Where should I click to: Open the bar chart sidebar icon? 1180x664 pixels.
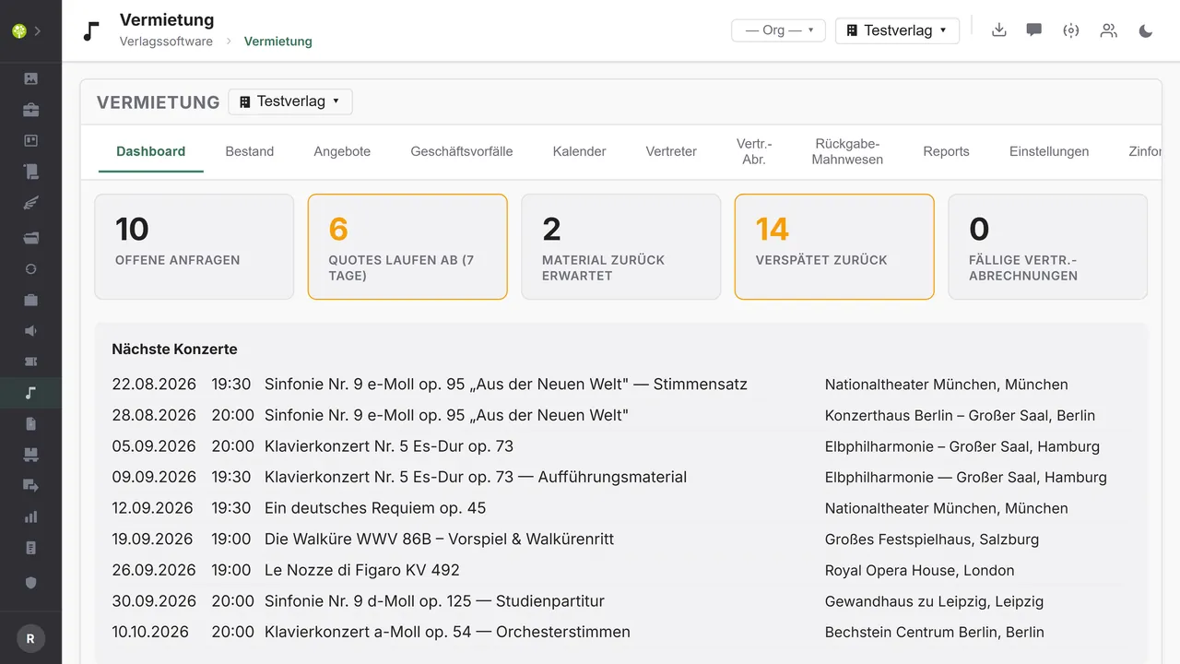tap(30, 516)
